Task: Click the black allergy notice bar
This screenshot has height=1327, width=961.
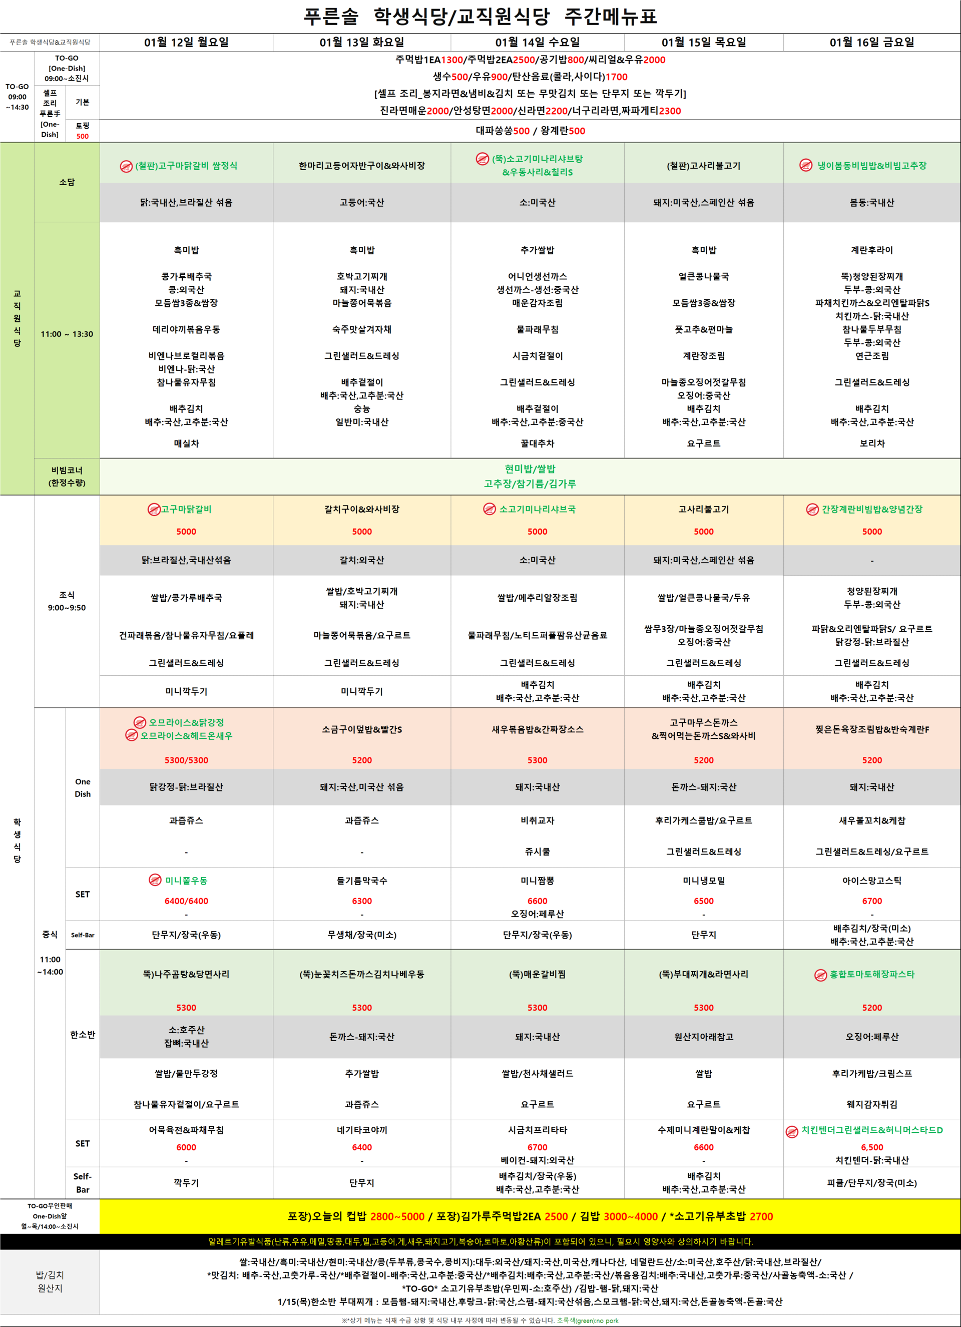Action: (x=480, y=1241)
